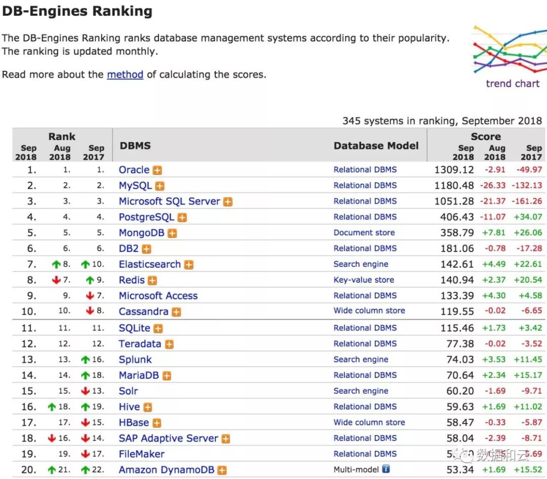This screenshot has height=479, width=547.
Task: Open the Splunk DBMS link
Action: (135, 360)
